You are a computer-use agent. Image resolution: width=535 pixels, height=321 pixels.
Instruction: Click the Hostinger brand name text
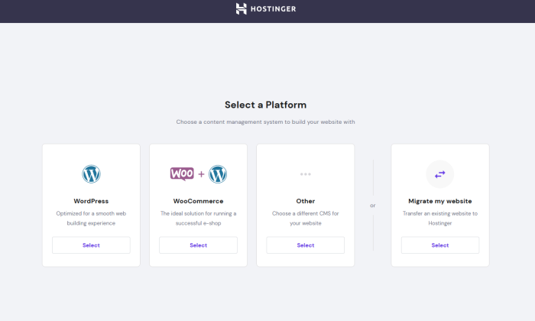pyautogui.click(x=274, y=9)
